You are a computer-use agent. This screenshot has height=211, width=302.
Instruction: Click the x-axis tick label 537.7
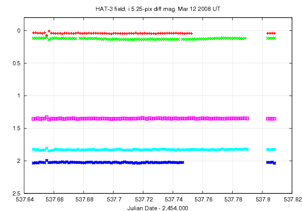114,200
